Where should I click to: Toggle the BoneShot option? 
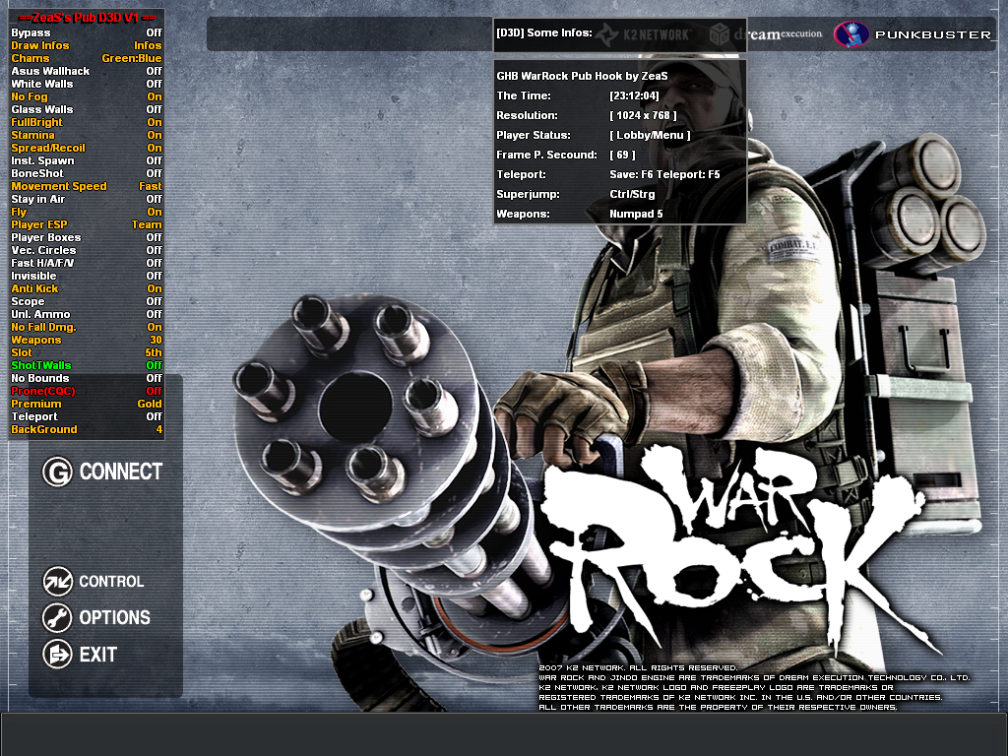[x=87, y=173]
